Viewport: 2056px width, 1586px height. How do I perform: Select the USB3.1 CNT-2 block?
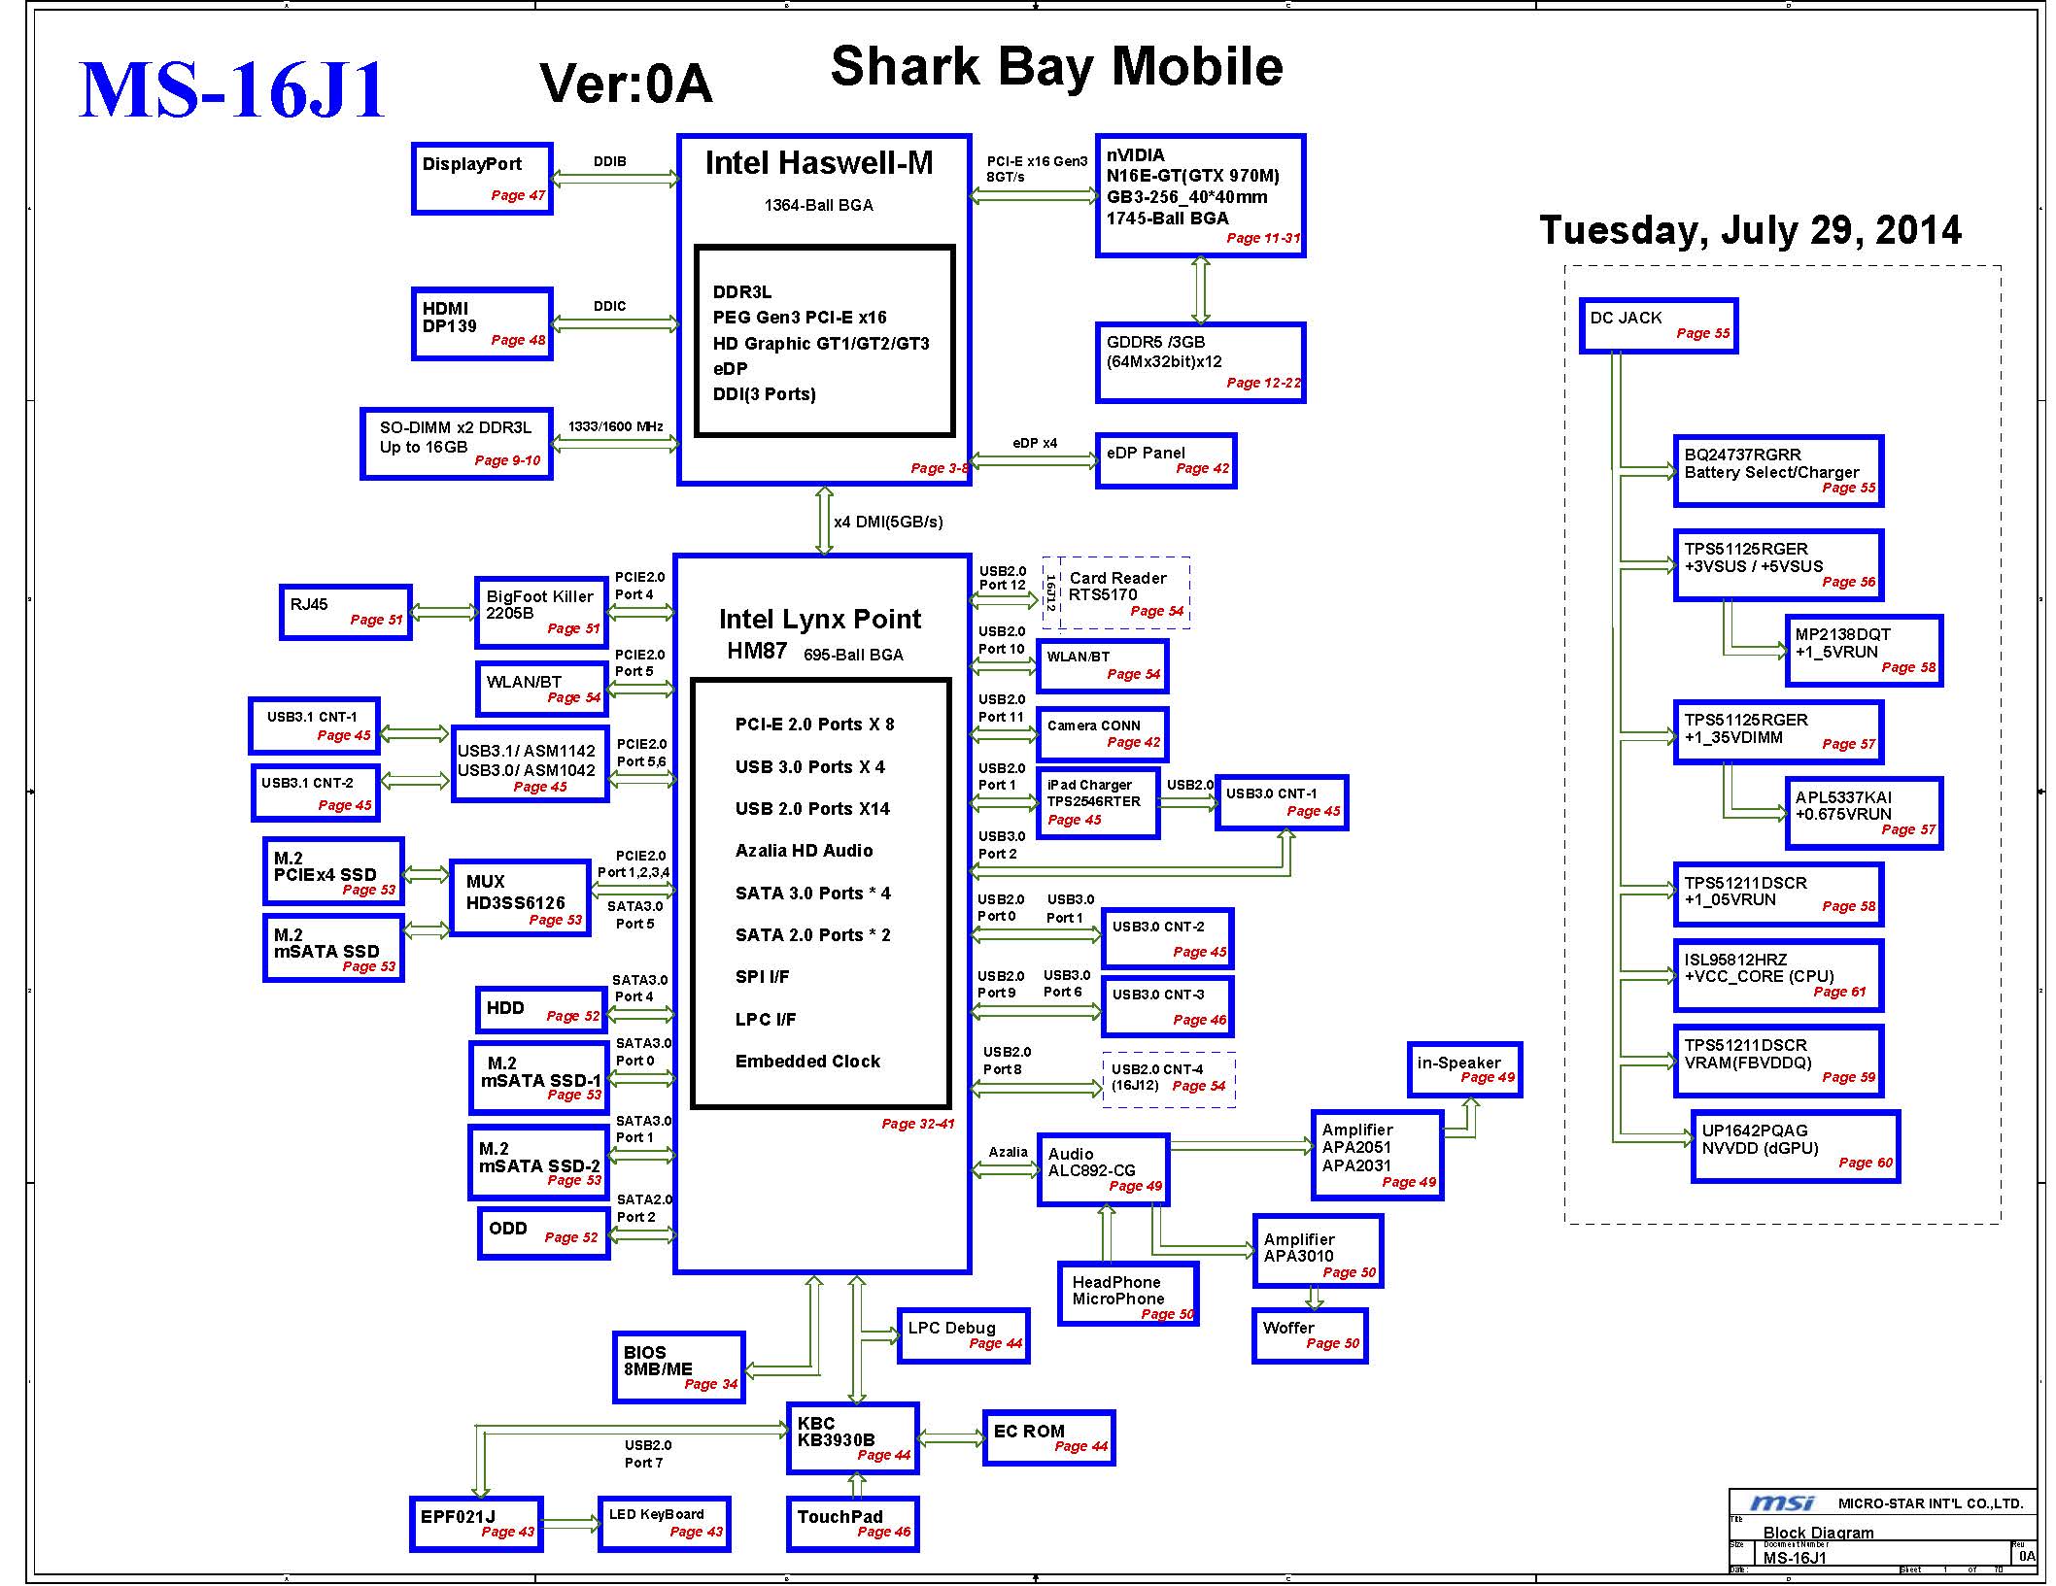(314, 793)
